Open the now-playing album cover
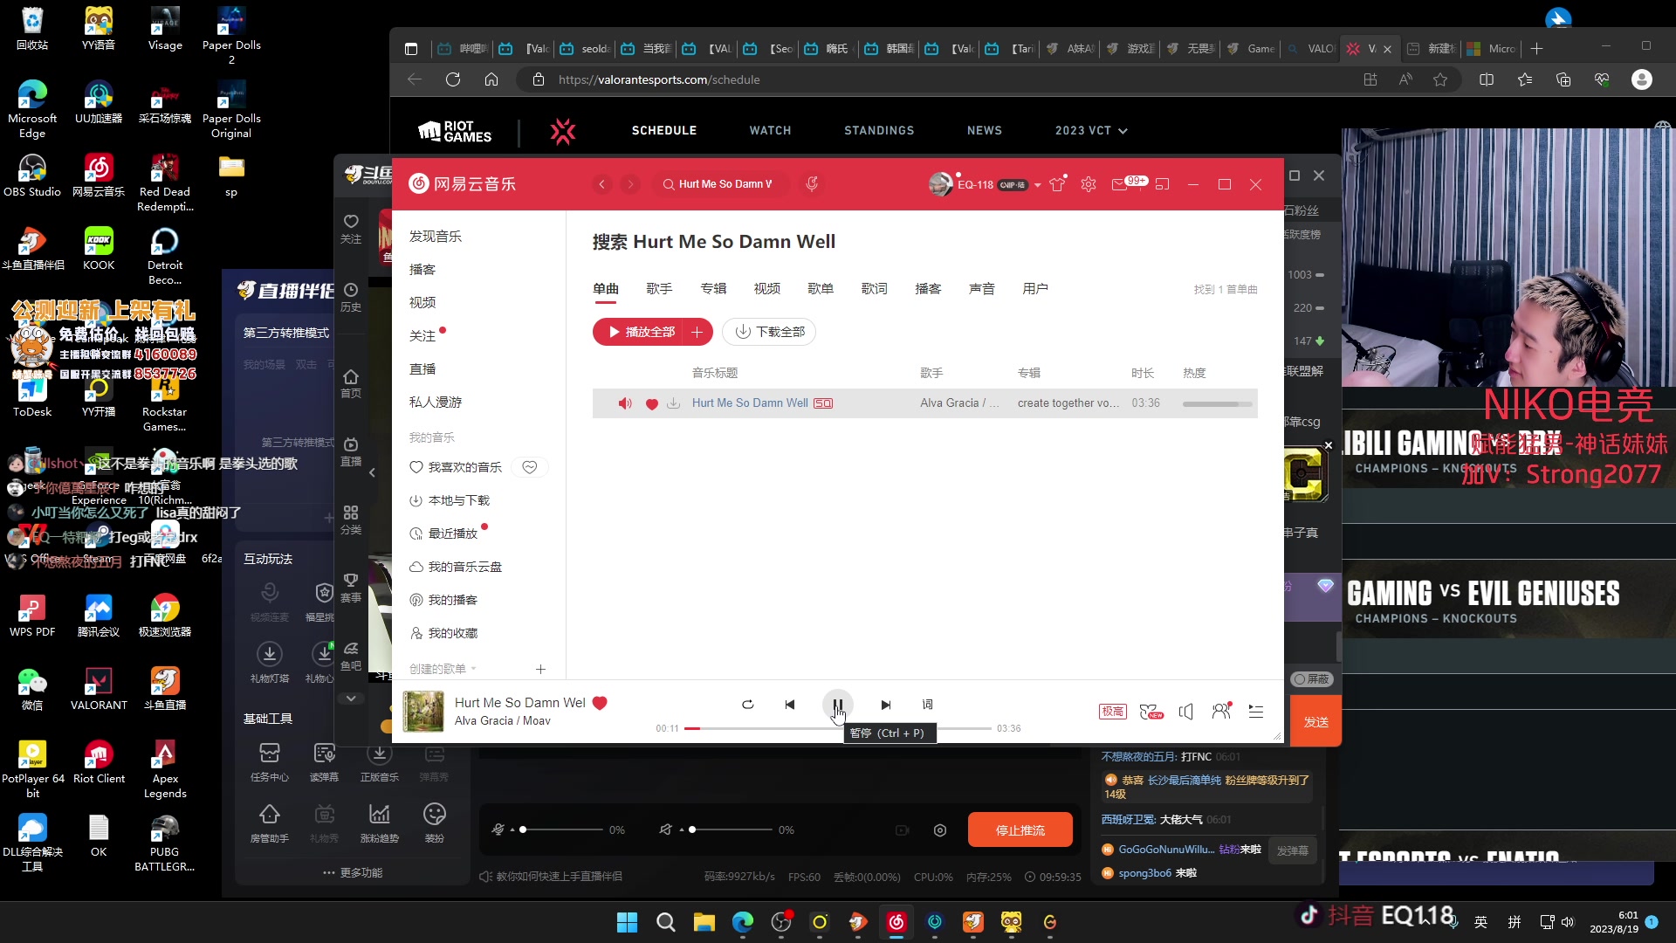1676x943 pixels. coord(423,712)
